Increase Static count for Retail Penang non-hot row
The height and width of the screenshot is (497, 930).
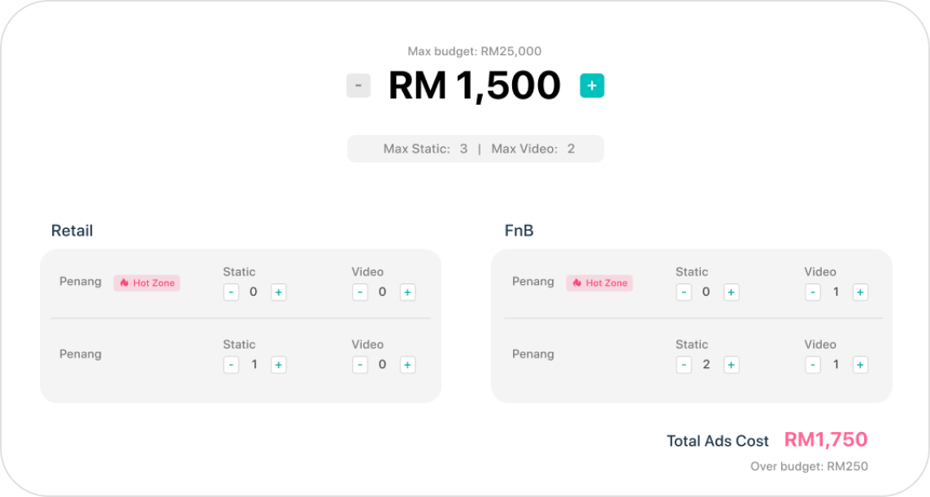(x=279, y=365)
